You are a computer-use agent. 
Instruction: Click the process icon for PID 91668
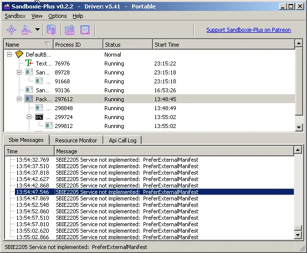pyautogui.click(x=39, y=81)
